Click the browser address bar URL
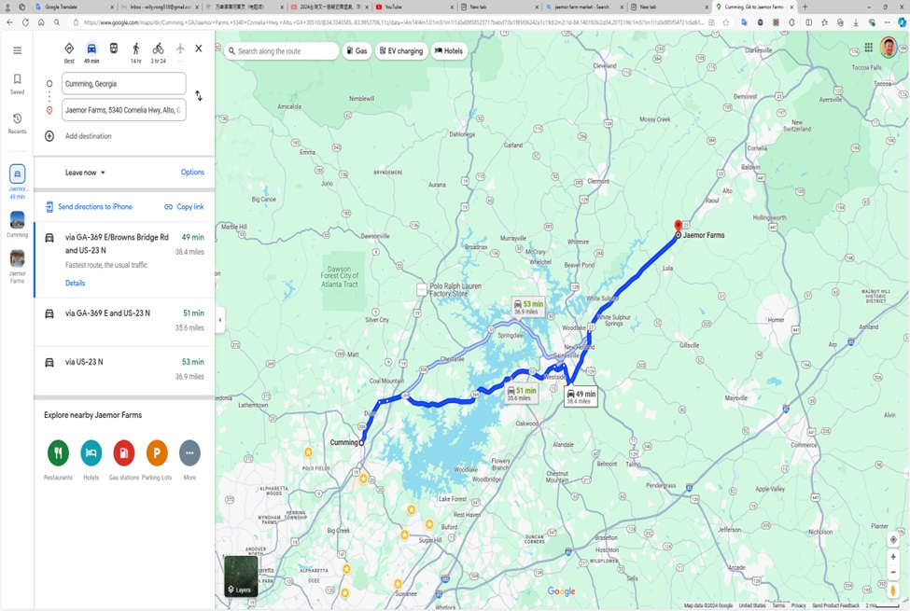 click(393, 22)
